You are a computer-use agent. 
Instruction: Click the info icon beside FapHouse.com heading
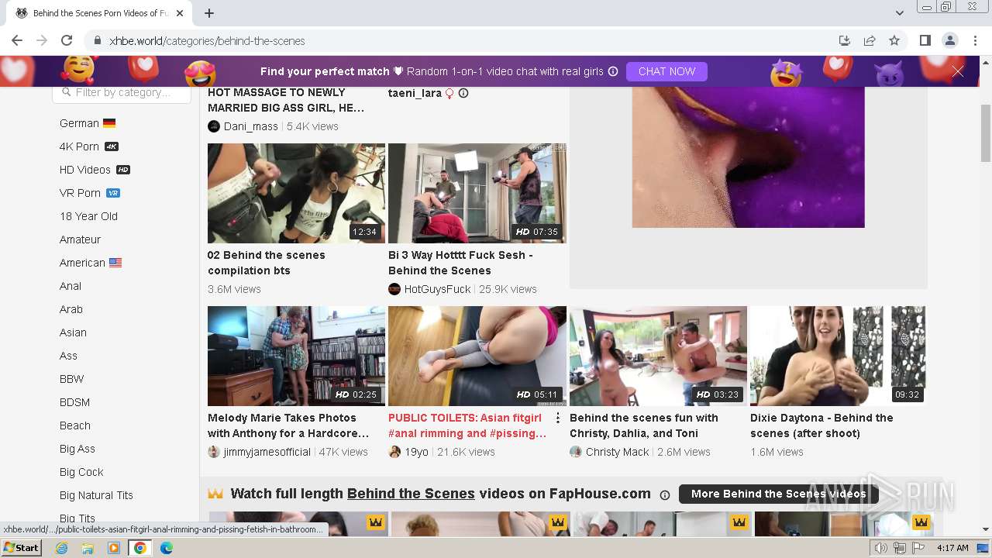click(x=664, y=494)
